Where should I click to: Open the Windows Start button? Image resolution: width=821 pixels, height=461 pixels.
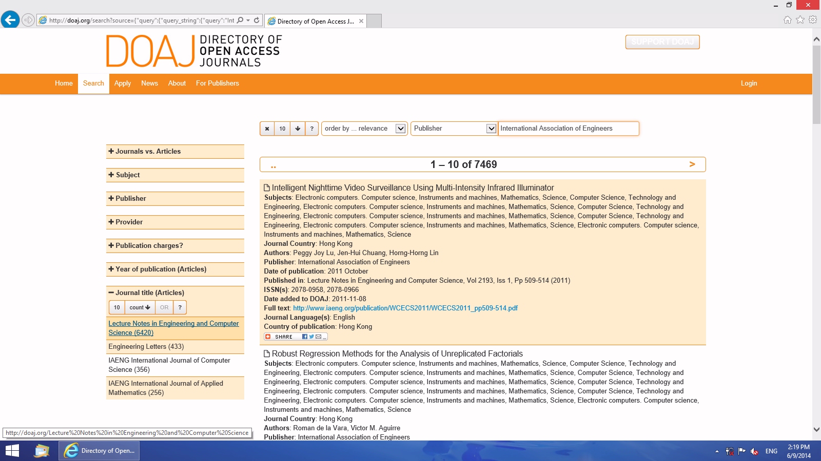[x=12, y=451]
